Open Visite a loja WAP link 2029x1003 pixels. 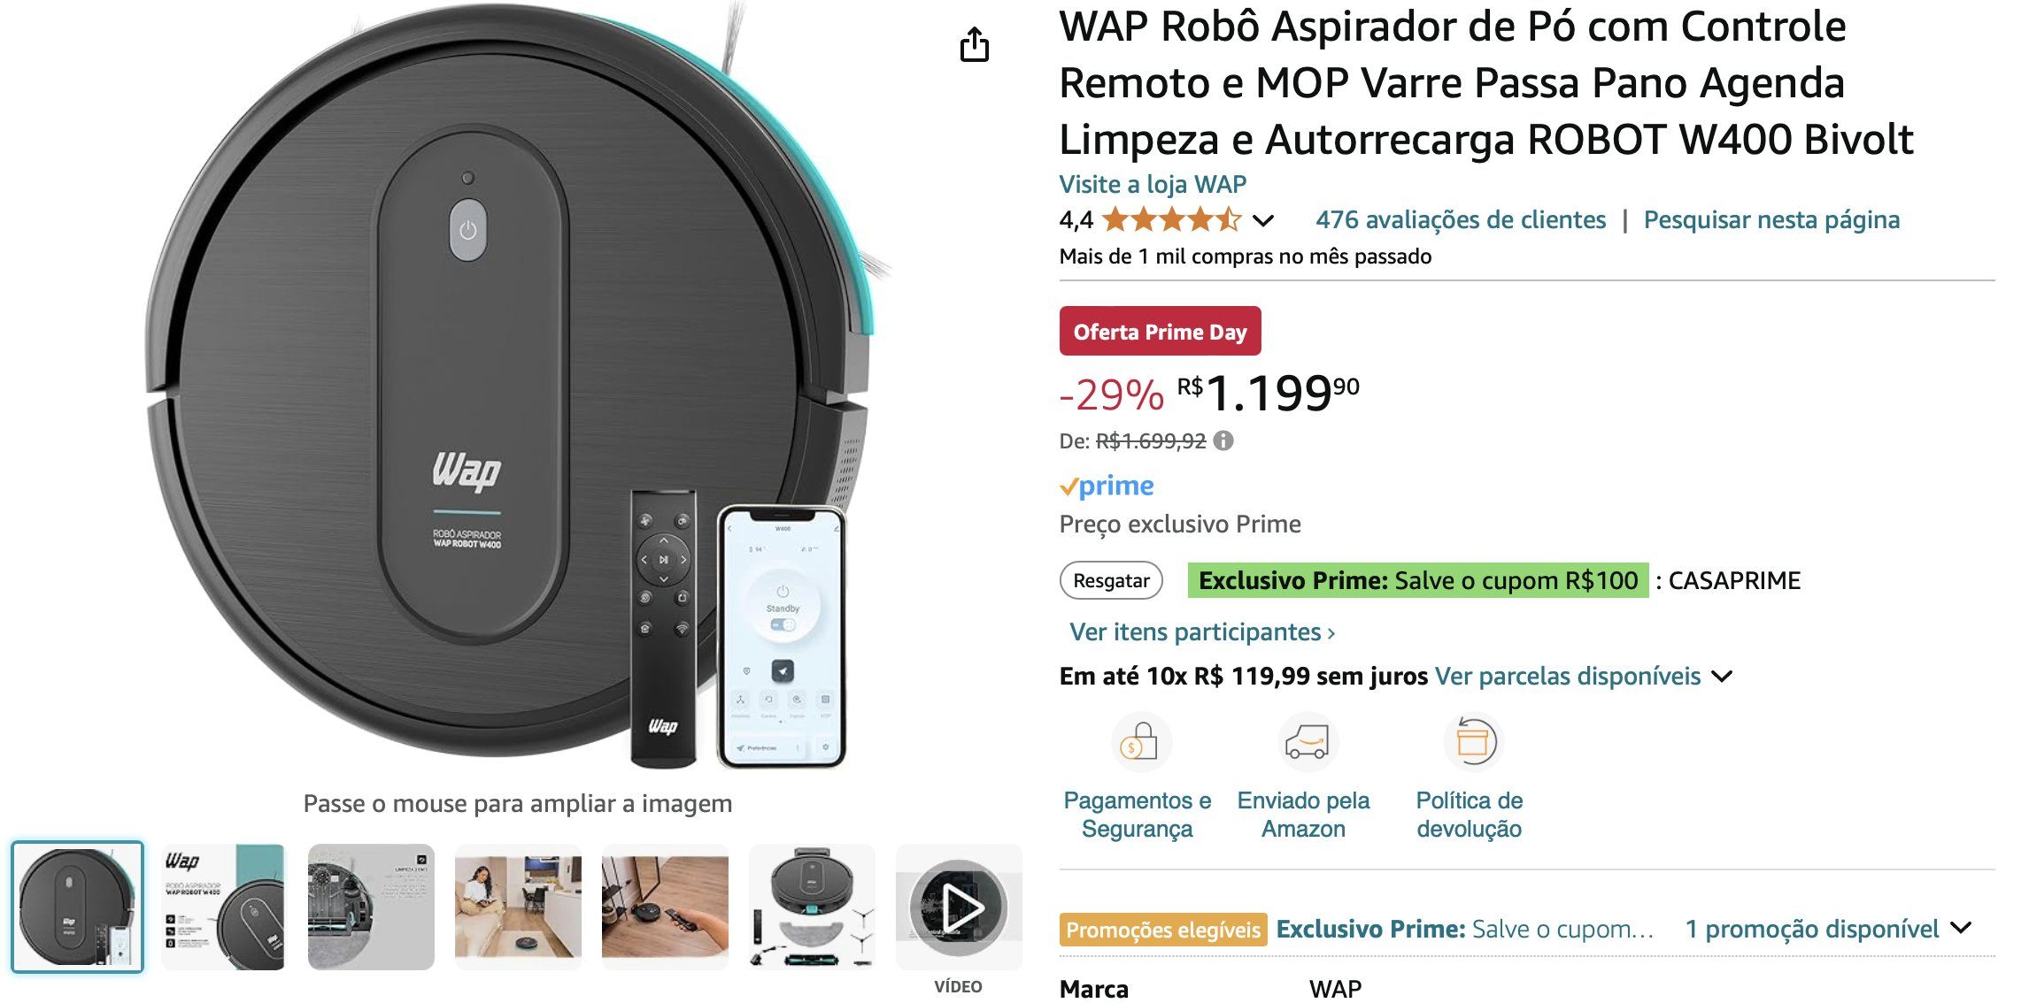click(x=1153, y=184)
